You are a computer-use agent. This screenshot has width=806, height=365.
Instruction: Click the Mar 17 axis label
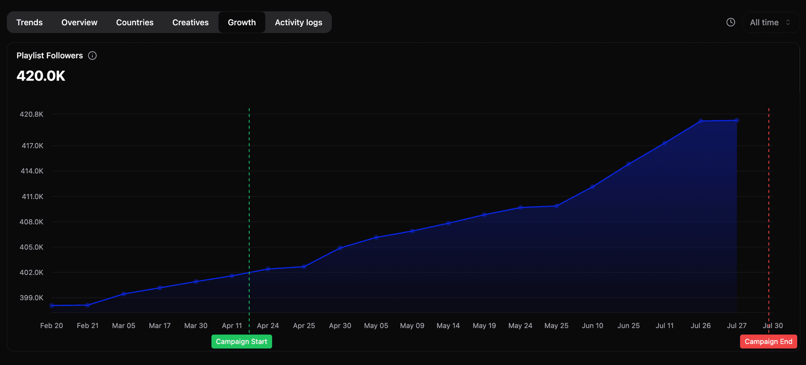coord(160,326)
